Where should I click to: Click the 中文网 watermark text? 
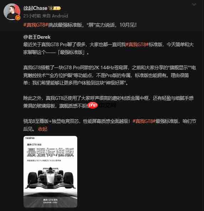point(108,105)
